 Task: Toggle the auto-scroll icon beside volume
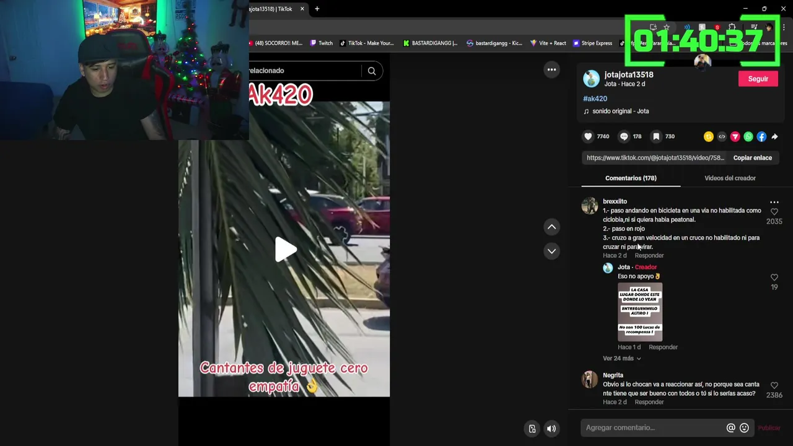(x=532, y=429)
